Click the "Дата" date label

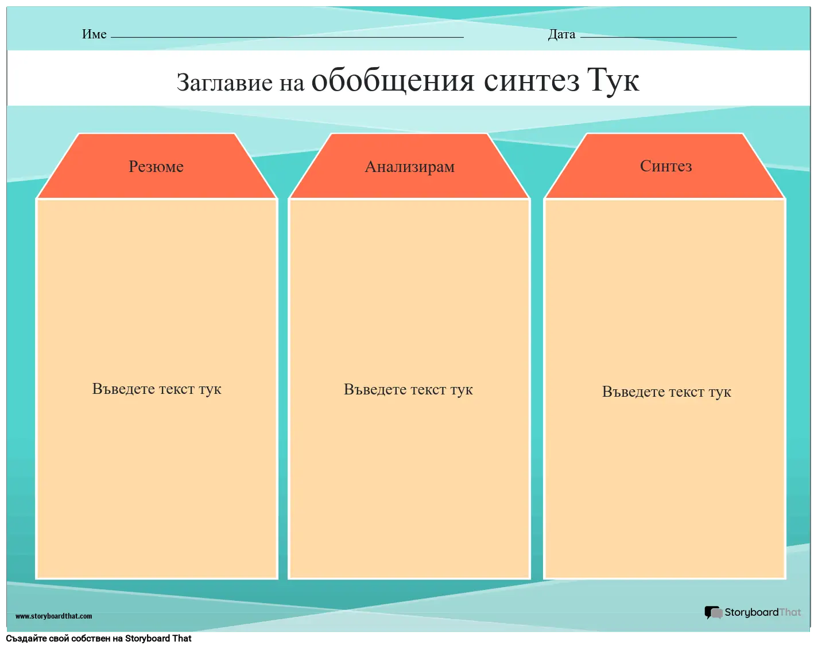click(x=561, y=34)
